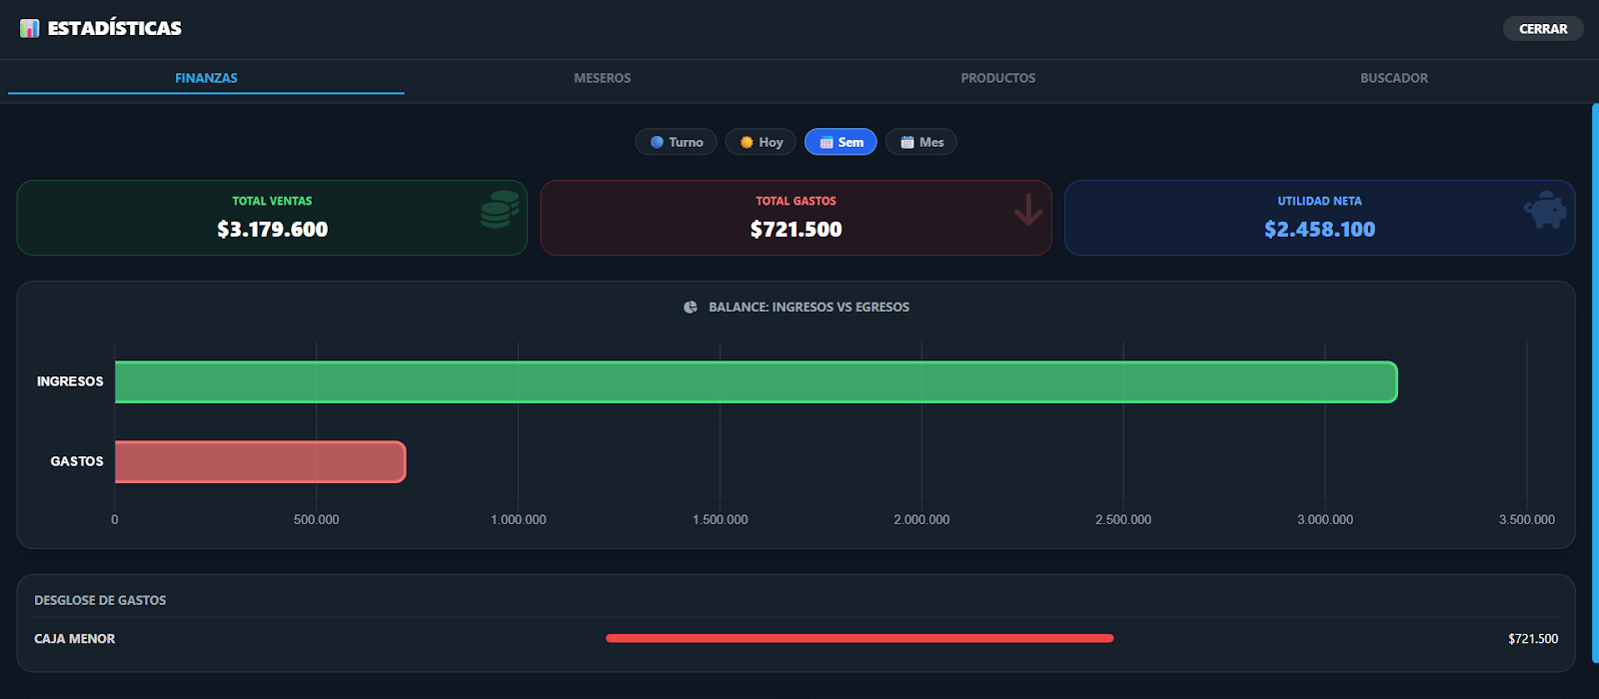Click the red Gastos bar in chart
The height and width of the screenshot is (699, 1599).
260,462
